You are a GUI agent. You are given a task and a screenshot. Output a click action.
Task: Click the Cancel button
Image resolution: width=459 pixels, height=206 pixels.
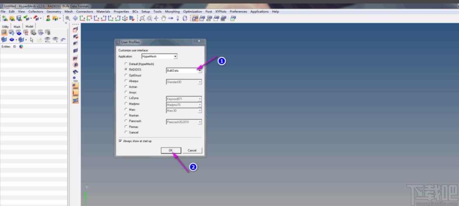pos(192,150)
